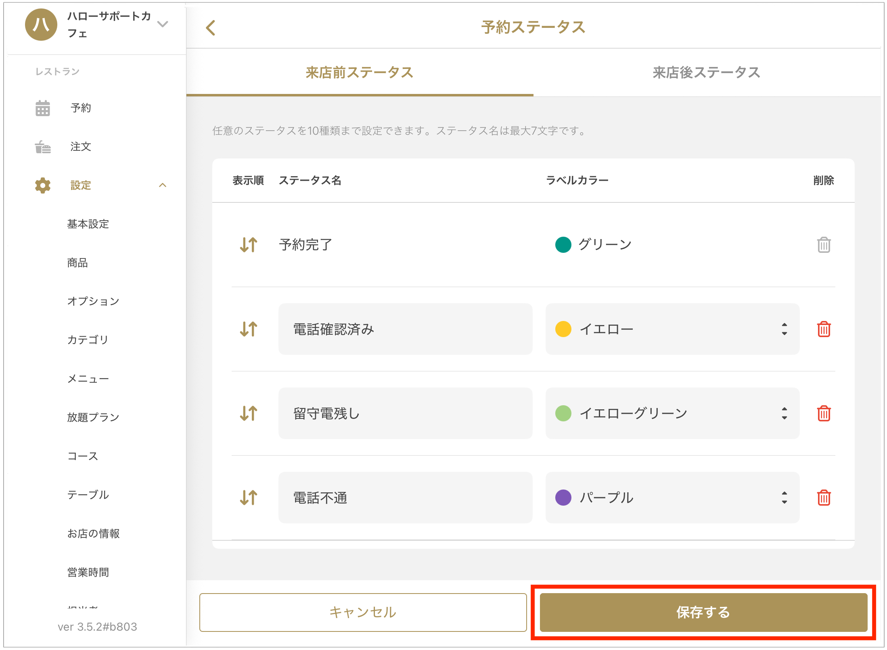Delete the 電話確認済み status row

tap(823, 329)
